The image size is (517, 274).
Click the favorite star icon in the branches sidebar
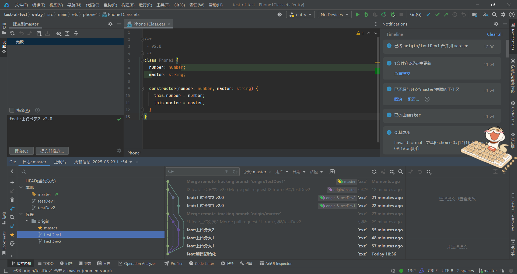click(x=12, y=235)
